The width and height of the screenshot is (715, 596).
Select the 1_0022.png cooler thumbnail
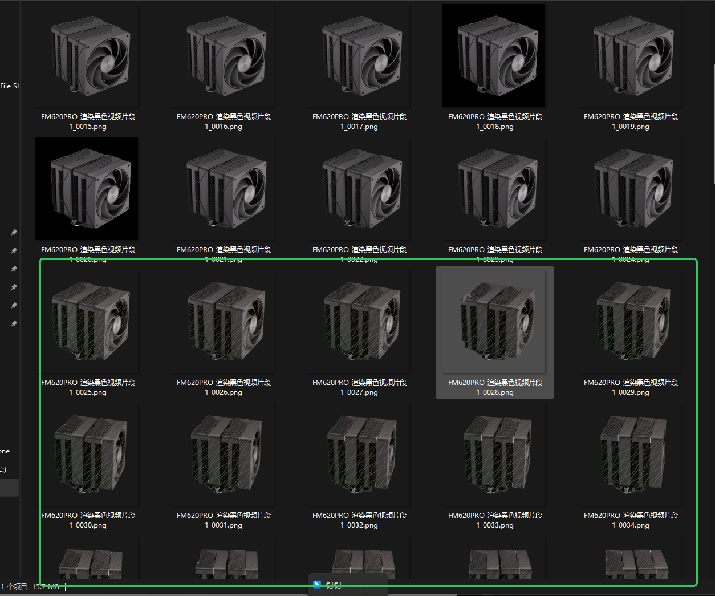[357, 188]
